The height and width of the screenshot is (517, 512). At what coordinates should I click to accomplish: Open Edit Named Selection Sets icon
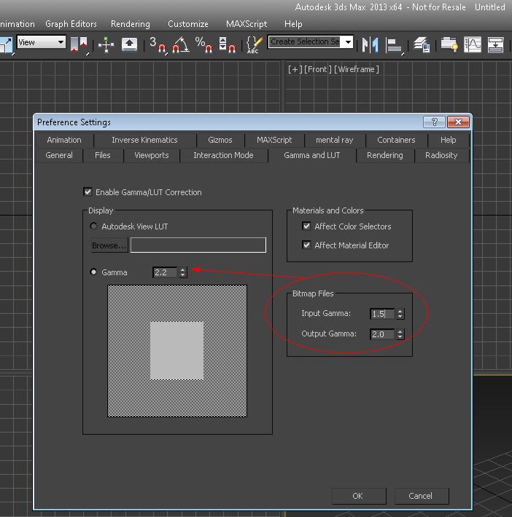(255, 44)
